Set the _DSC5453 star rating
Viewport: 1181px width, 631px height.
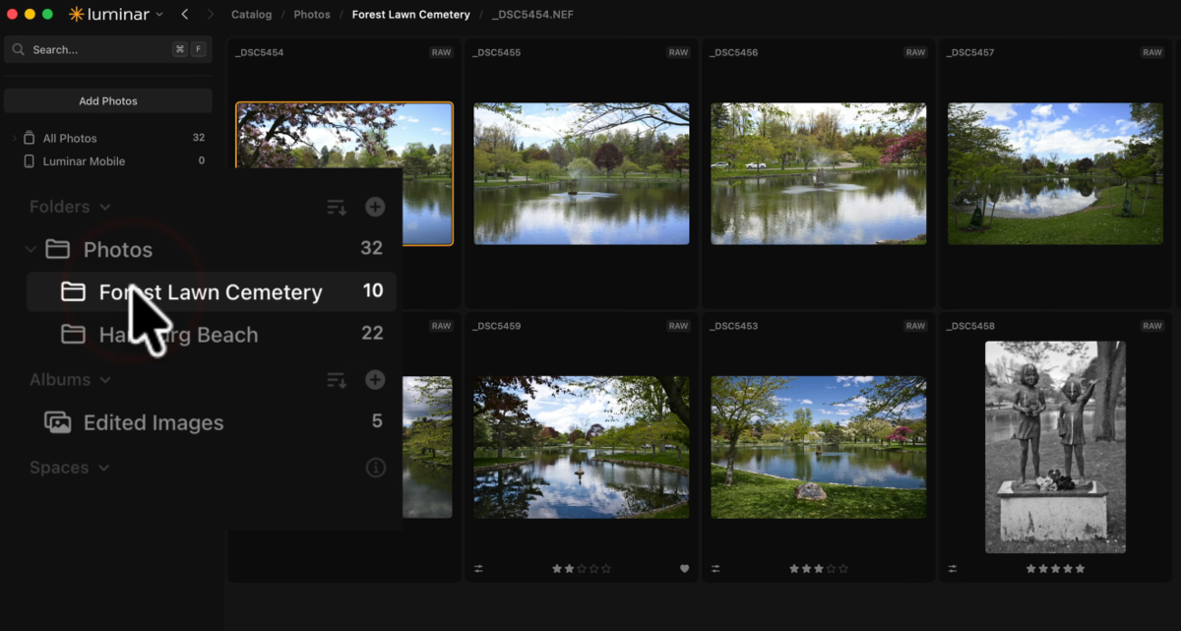point(819,569)
